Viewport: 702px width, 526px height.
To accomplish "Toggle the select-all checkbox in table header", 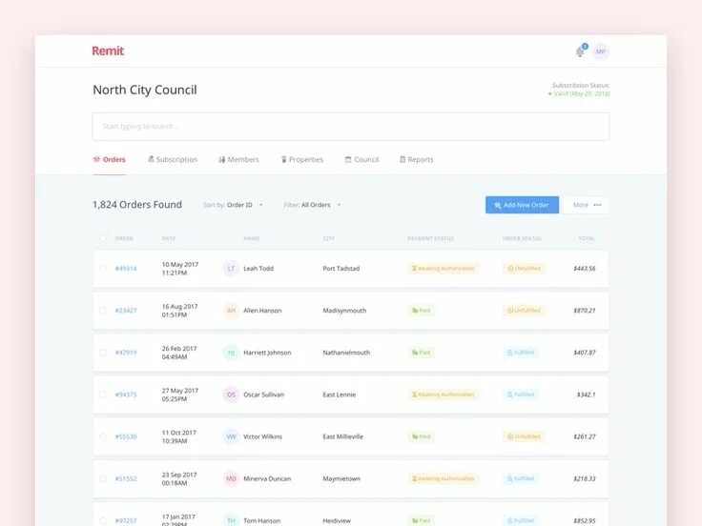I will [x=103, y=238].
